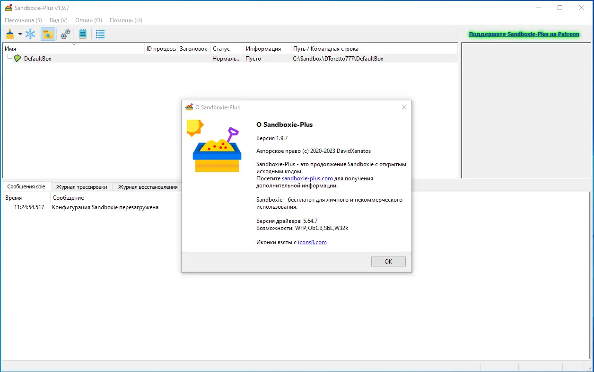Click the broom cleanup icon in the toolbar
The image size is (594, 372).
[9, 34]
